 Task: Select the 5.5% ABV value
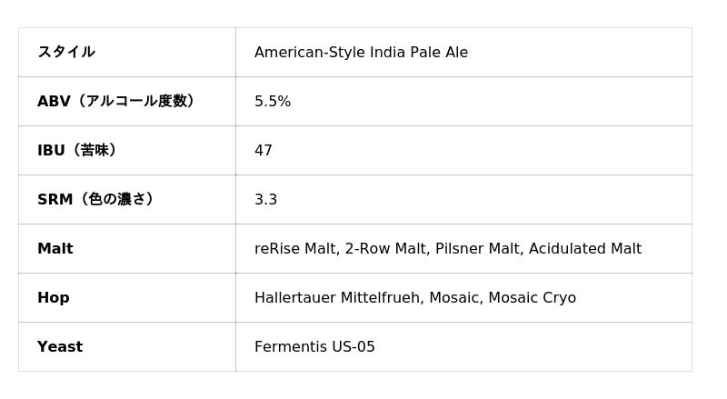[273, 102]
